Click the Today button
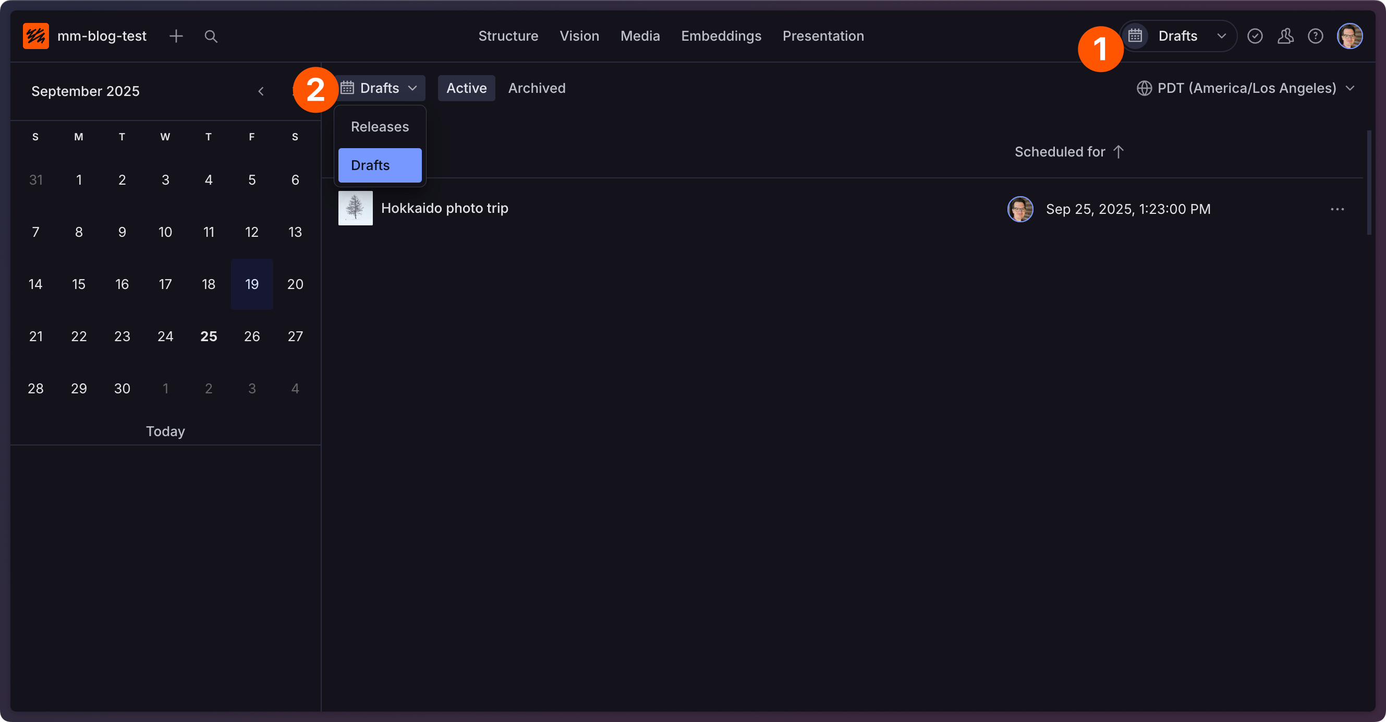Screen dimensions: 1386x722 pos(165,431)
